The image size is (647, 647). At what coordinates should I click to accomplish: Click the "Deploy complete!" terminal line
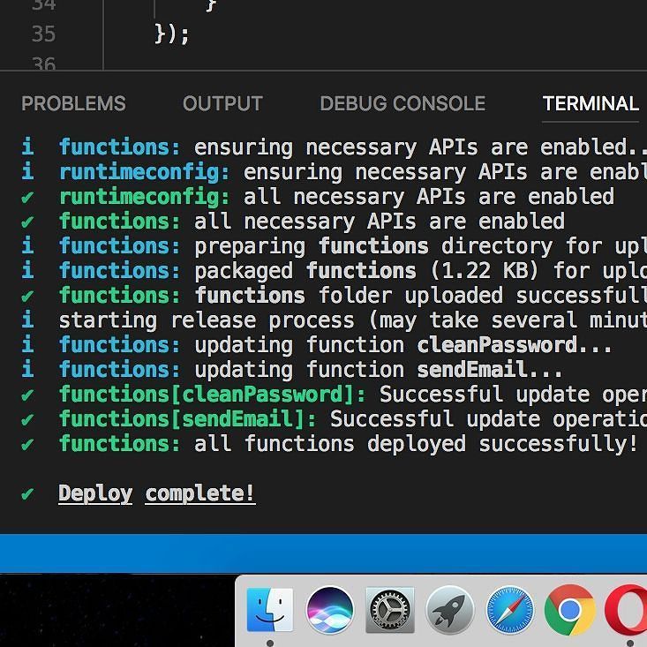coord(157,493)
